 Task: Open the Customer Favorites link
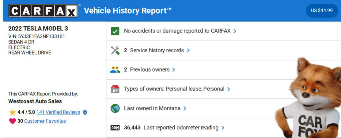point(45,121)
